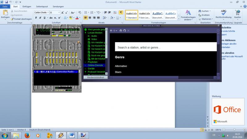
Task: Click the Markieren button
Action: (x=206, y=19)
